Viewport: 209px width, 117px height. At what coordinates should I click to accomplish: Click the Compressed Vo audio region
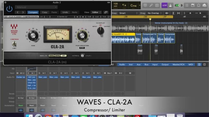click(149, 38)
